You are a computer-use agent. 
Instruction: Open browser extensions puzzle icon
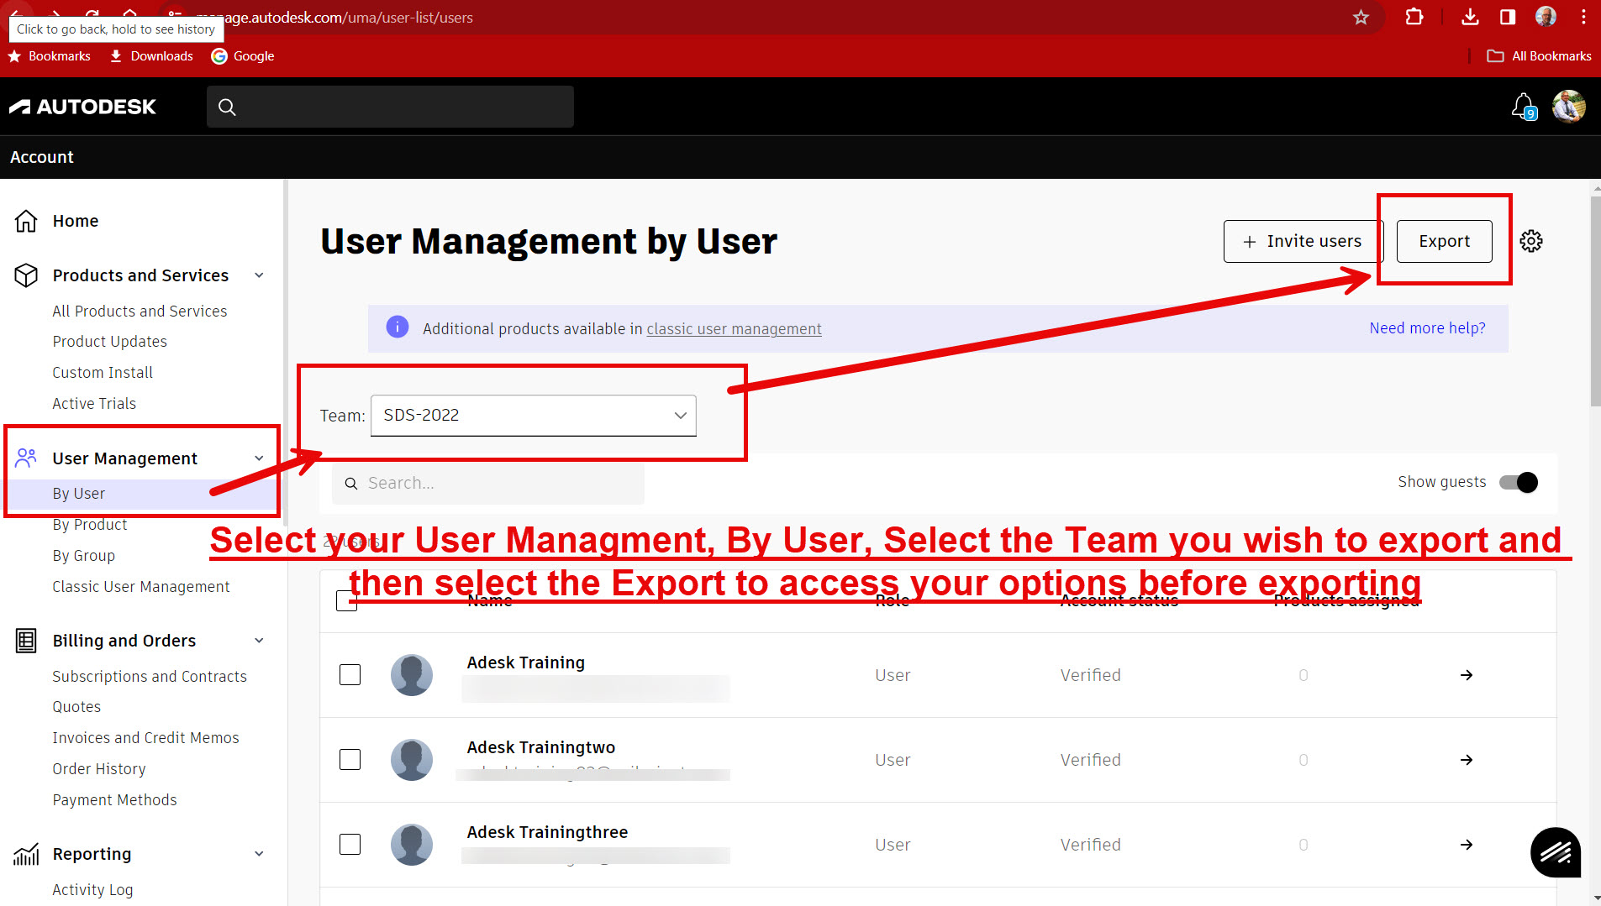coord(1414,17)
